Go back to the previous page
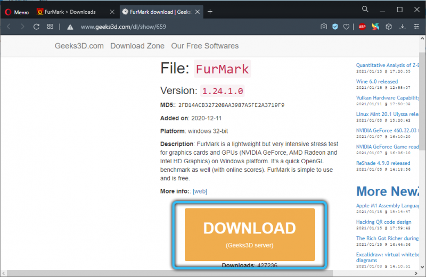The width and height of the screenshot is (426, 277). (x=9, y=27)
